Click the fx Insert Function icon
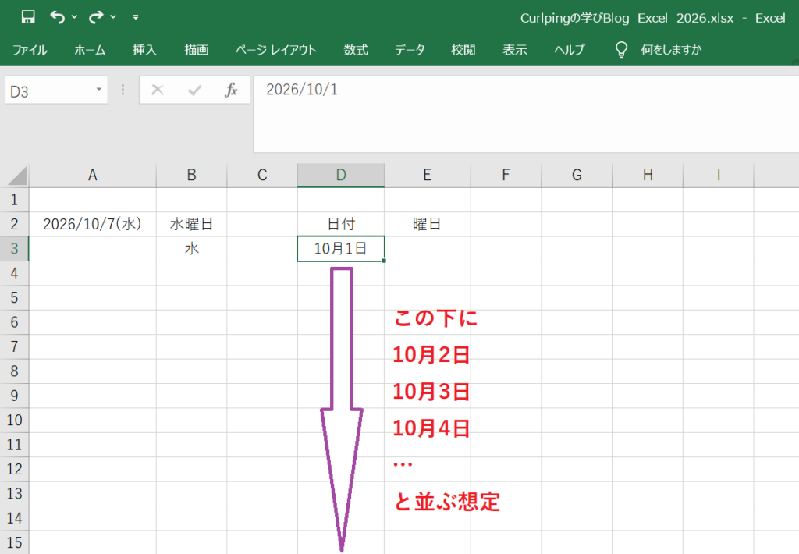The image size is (799, 554). point(231,91)
